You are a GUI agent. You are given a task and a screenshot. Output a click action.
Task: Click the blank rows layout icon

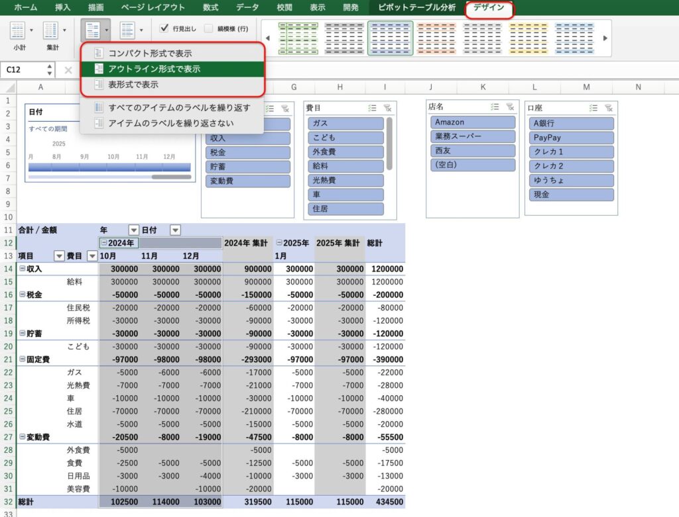pyautogui.click(x=127, y=30)
